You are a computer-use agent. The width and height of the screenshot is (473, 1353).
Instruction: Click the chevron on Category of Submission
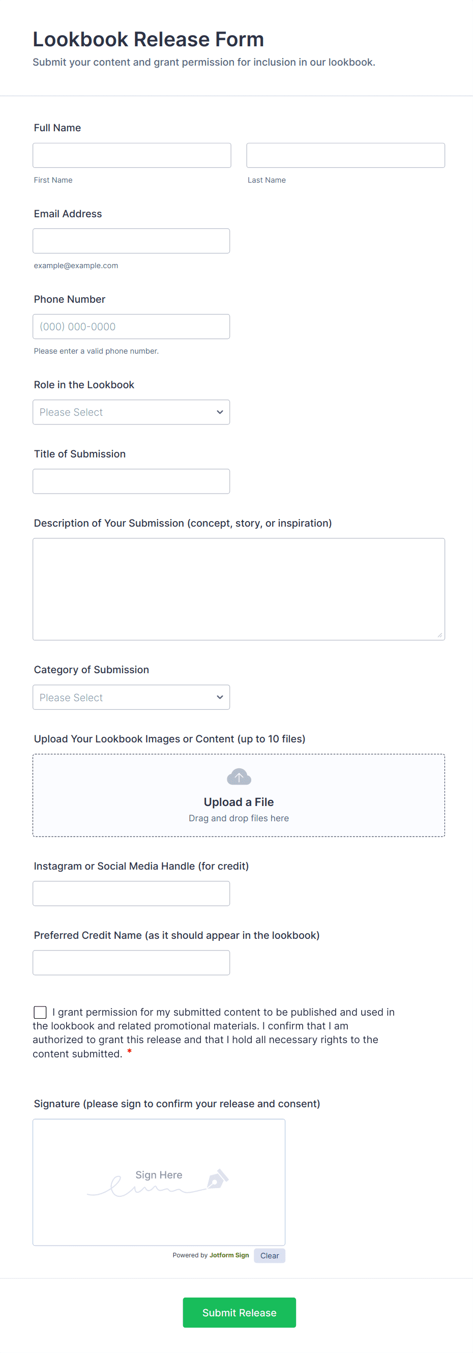pos(219,697)
